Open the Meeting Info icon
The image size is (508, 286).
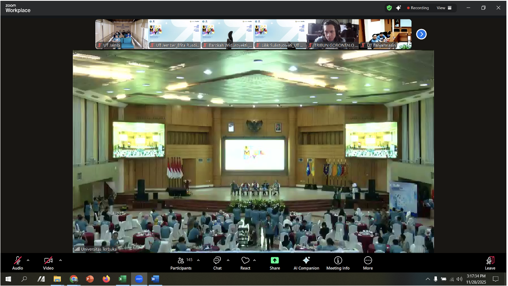coord(338,261)
